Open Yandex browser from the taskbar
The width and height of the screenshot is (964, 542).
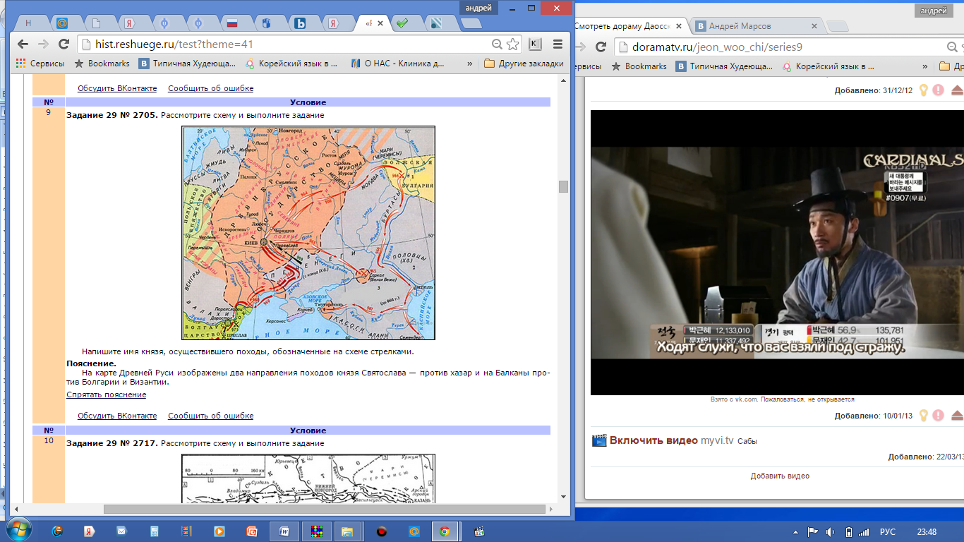pos(90,531)
